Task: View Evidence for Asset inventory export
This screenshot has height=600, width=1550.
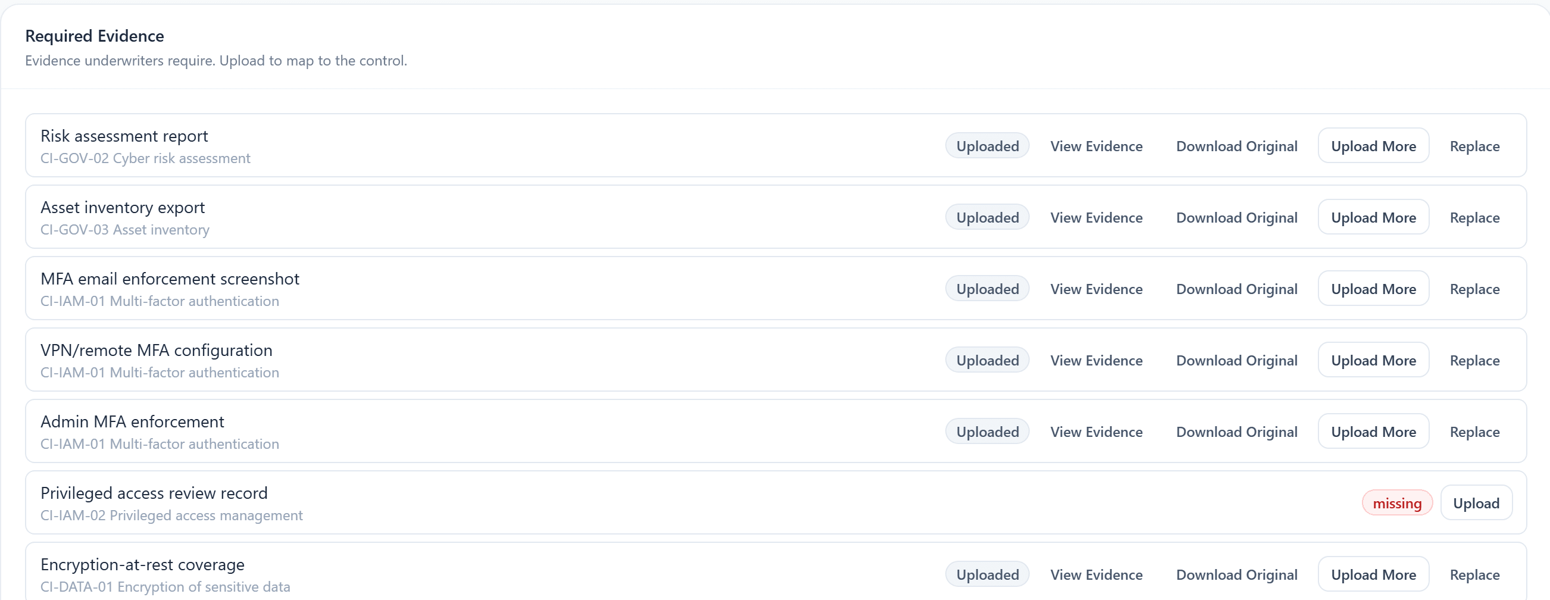Action: click(x=1096, y=218)
